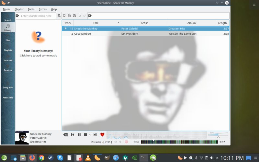
Task: View the Artist info sidebar tab
Action: pos(8,95)
